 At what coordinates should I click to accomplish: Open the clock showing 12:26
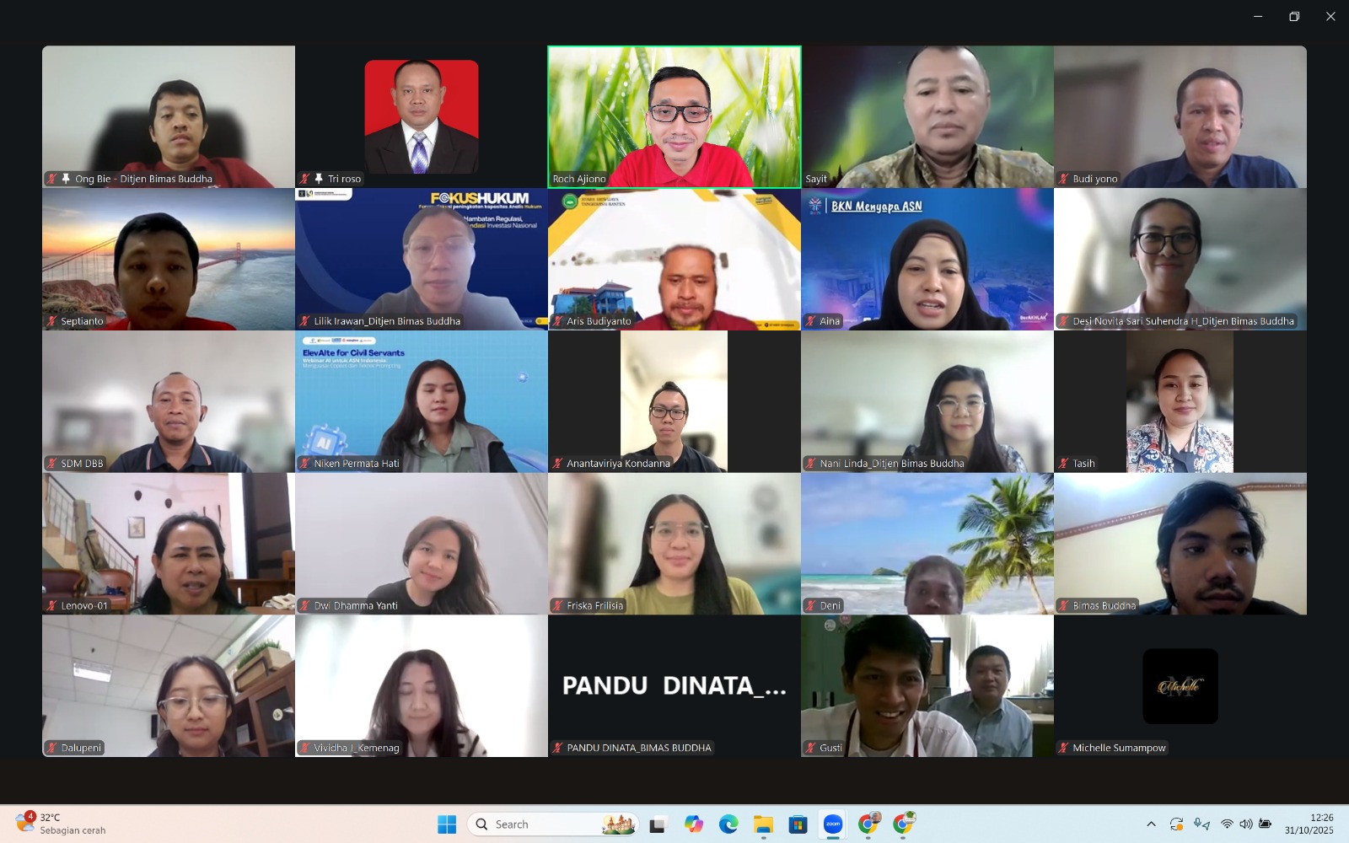point(1309,824)
